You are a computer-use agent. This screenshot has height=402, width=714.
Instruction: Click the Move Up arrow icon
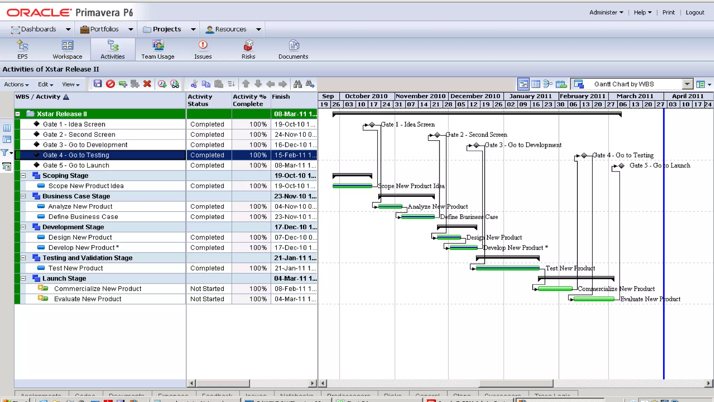[246, 84]
